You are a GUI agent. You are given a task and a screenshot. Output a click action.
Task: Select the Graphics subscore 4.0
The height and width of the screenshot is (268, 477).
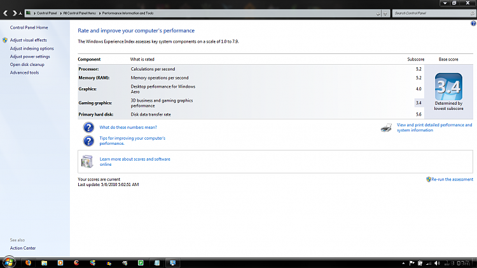pyautogui.click(x=418, y=89)
